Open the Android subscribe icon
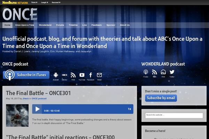This screenshot has width=209, height=139. (x=56, y=76)
